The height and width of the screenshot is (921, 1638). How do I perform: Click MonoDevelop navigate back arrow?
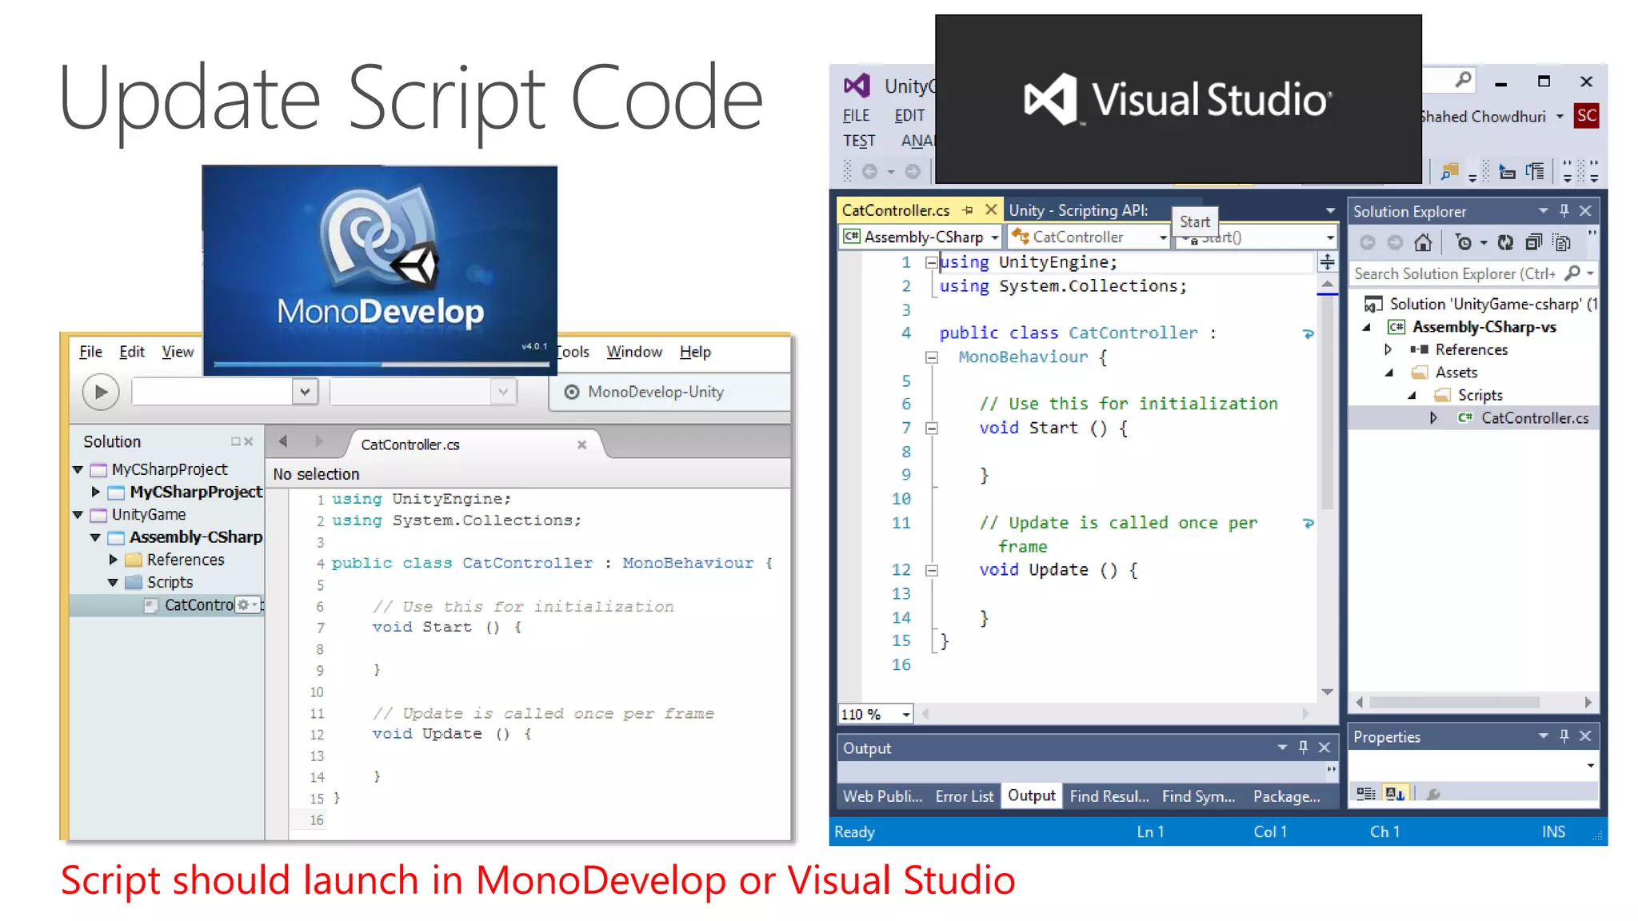[282, 441]
